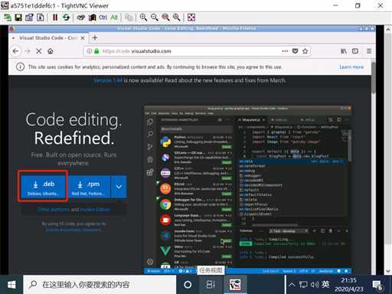Screen dimensions: 392x294
Task: Send Ctrl+Esc to remote host
Action: coord(92,18)
